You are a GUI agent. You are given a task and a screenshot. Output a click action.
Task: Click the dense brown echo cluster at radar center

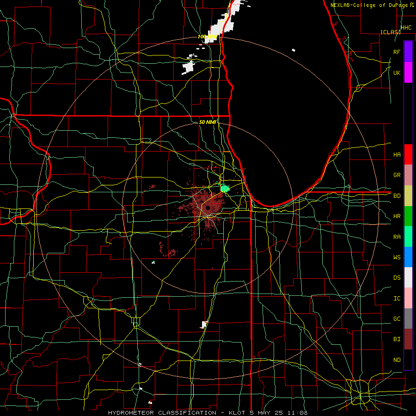pyautogui.click(x=208, y=208)
